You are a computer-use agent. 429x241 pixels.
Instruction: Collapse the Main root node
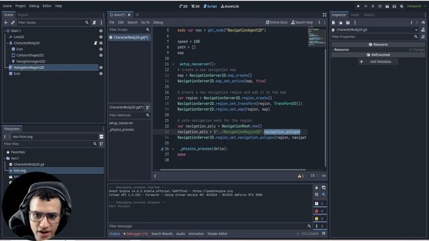pos(5,31)
